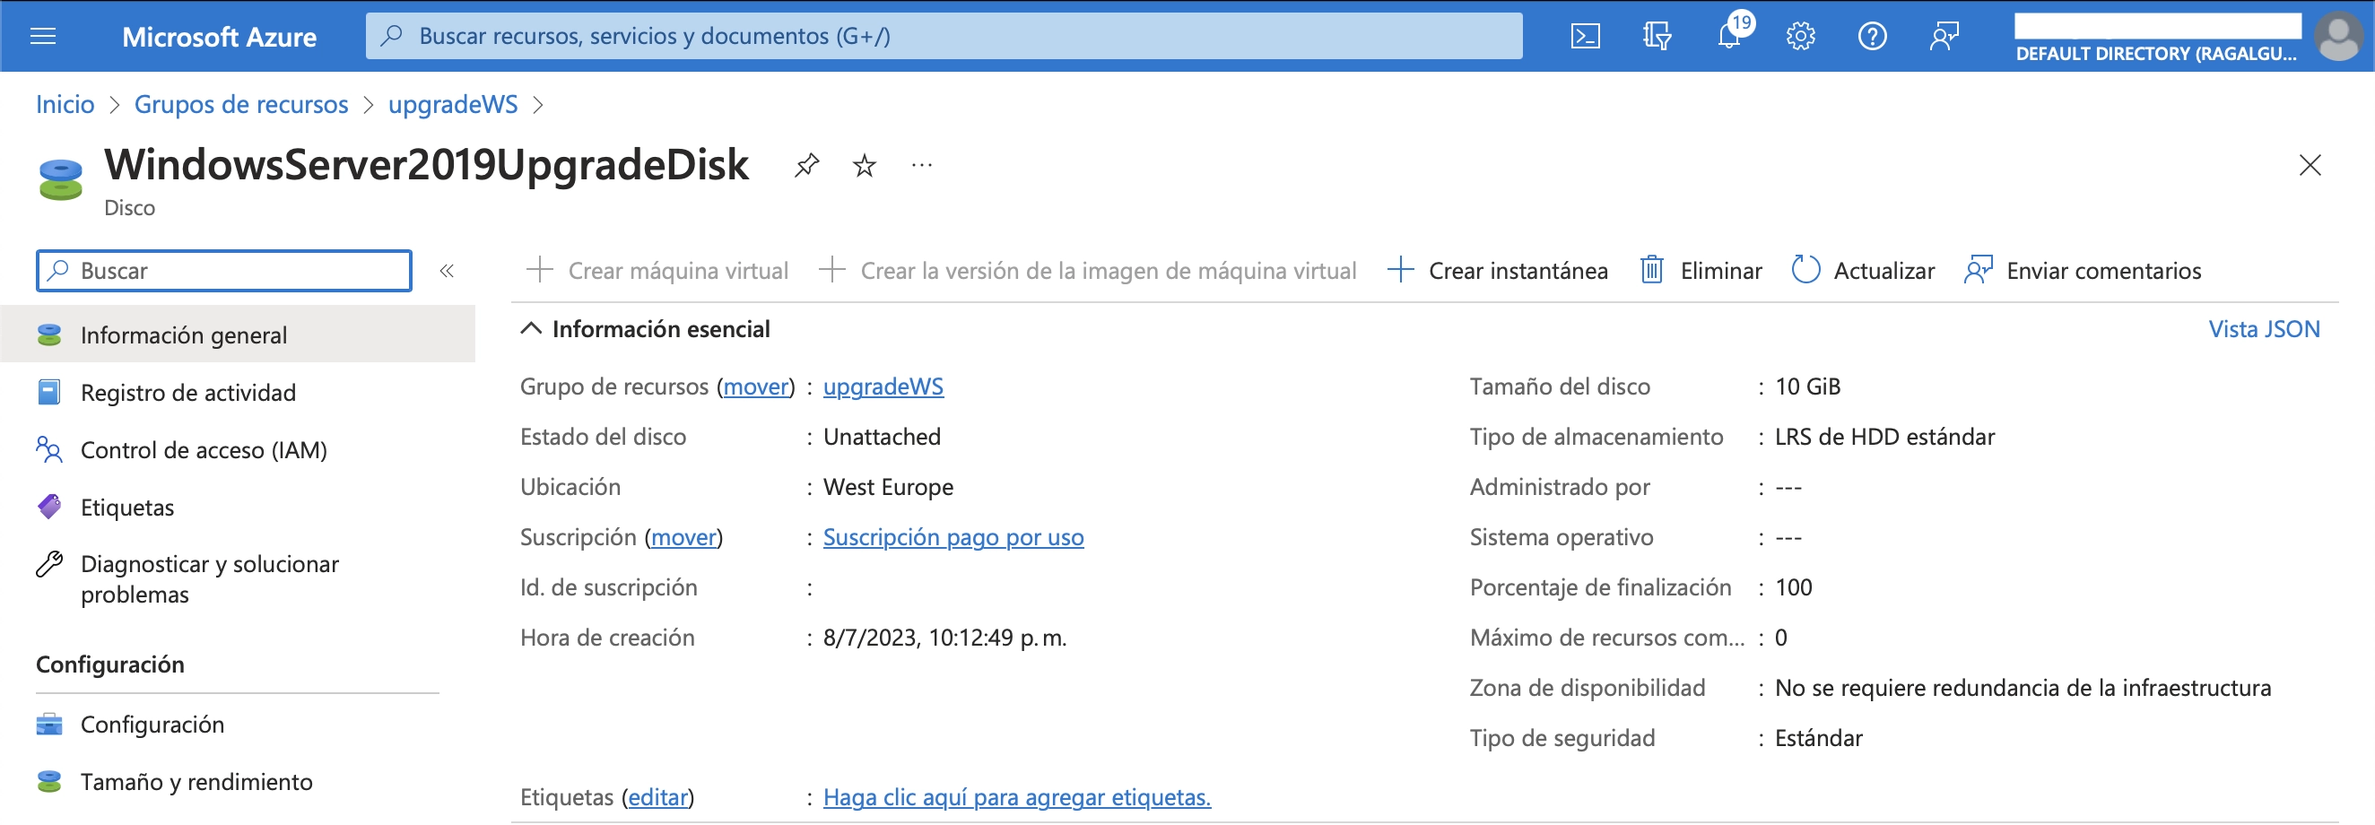Collapse the Información esencial section
This screenshot has width=2375, height=825.
pos(531,329)
